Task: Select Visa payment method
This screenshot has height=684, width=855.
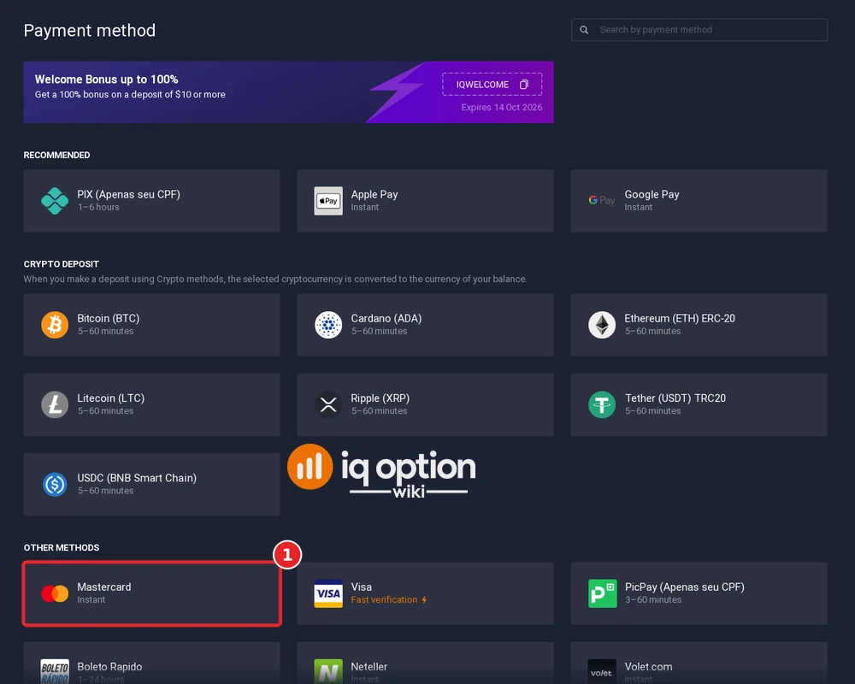Action: coord(425,593)
